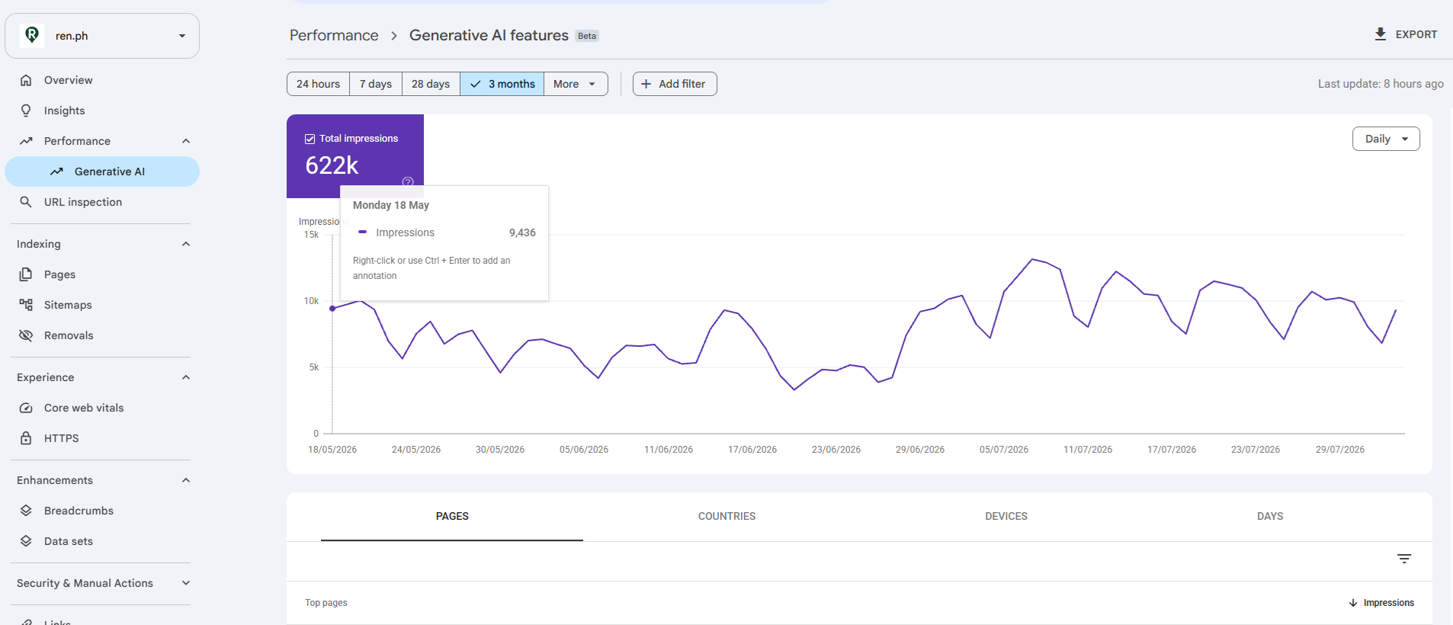Screen dimensions: 1453x625
Task: Toggle the Total impressions checkbox
Action: point(310,139)
